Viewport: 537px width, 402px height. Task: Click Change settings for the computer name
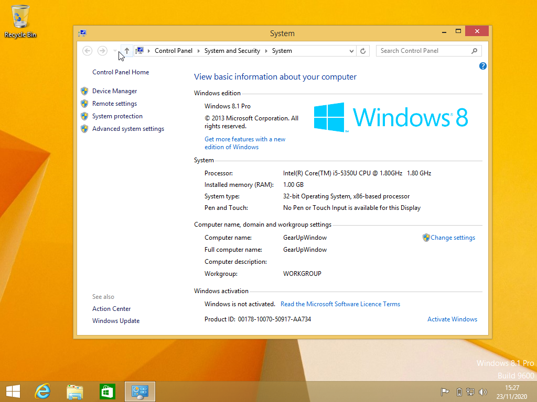coord(453,238)
